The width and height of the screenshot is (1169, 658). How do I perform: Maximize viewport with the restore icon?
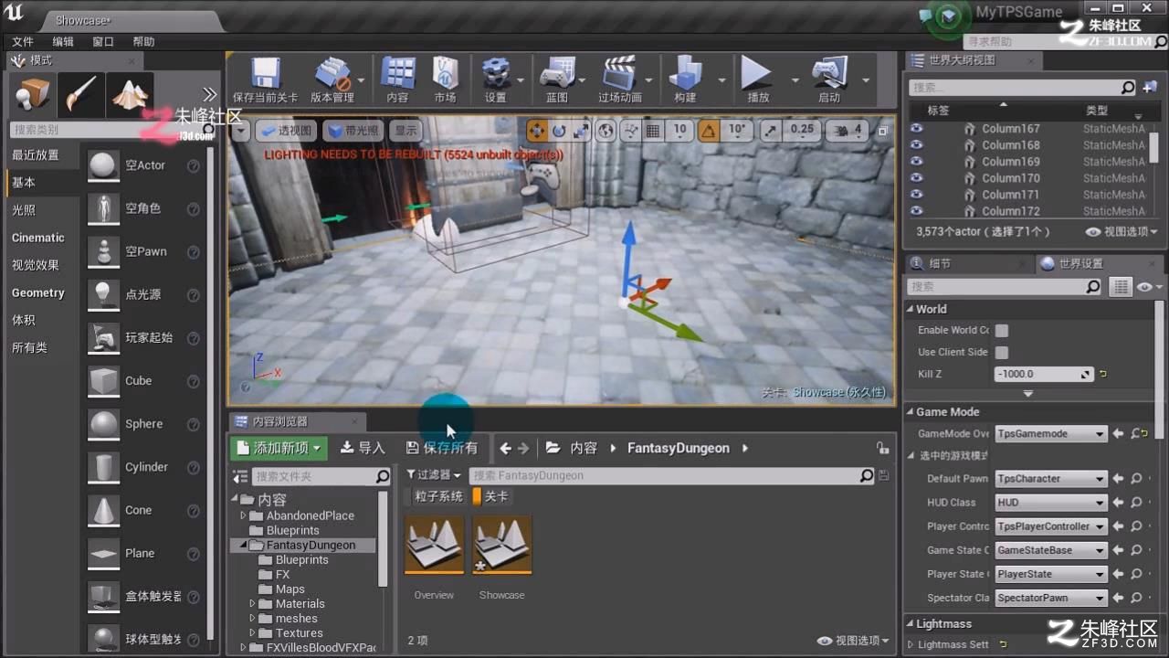tap(882, 132)
